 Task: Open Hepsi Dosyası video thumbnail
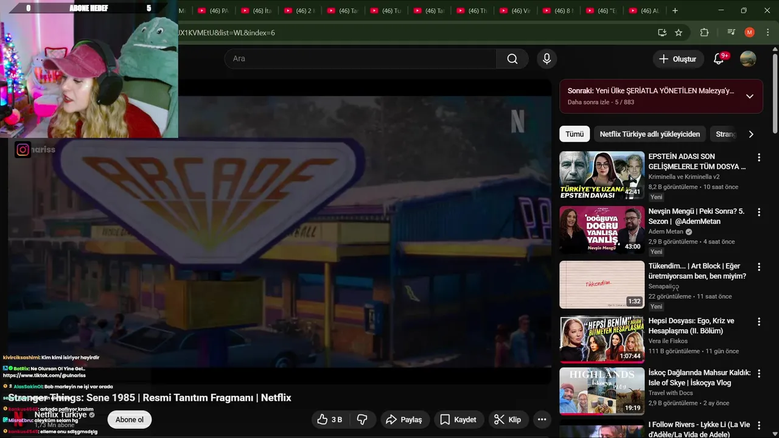pyautogui.click(x=602, y=339)
